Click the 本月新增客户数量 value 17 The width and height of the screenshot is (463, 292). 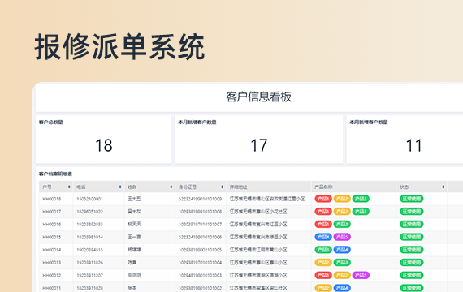pyautogui.click(x=259, y=145)
